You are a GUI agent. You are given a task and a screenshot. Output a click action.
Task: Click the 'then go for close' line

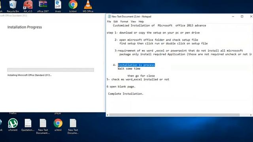coord(141,76)
